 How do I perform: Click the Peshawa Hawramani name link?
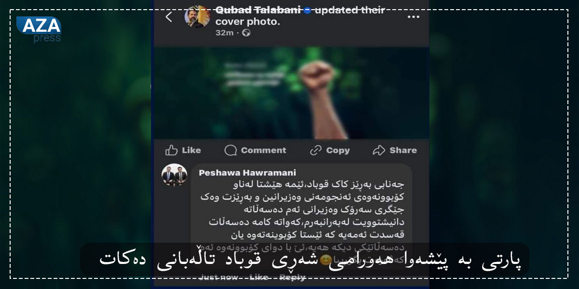248,172
